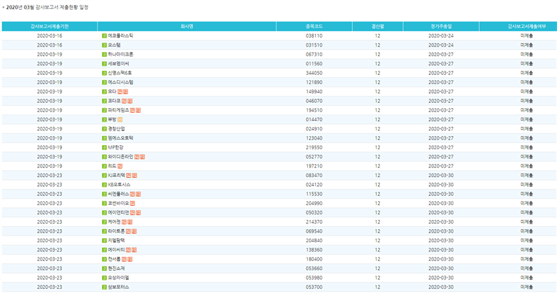Open company MP한강
This screenshot has width=557, height=293.
point(116,147)
